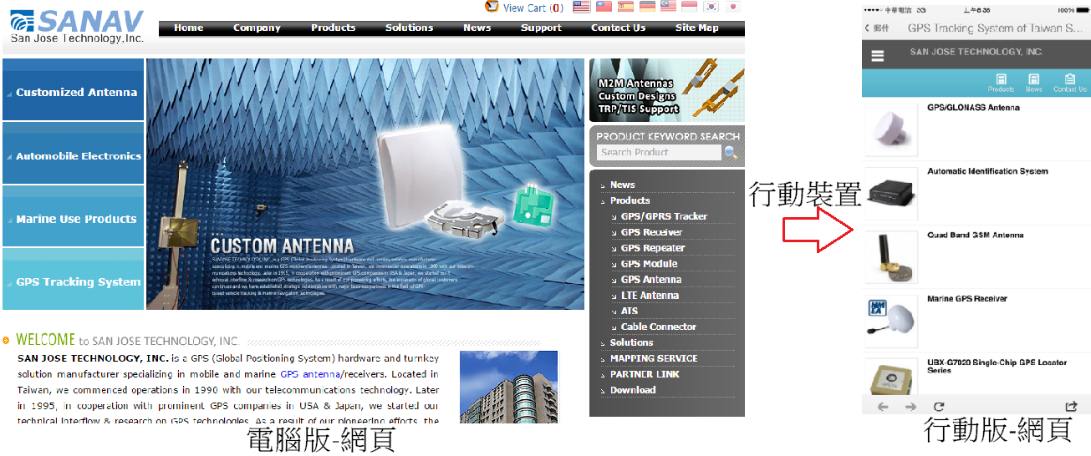Image resolution: width=1091 pixels, height=456 pixels.
Task: Go to Support in the top menu
Action: click(x=541, y=28)
